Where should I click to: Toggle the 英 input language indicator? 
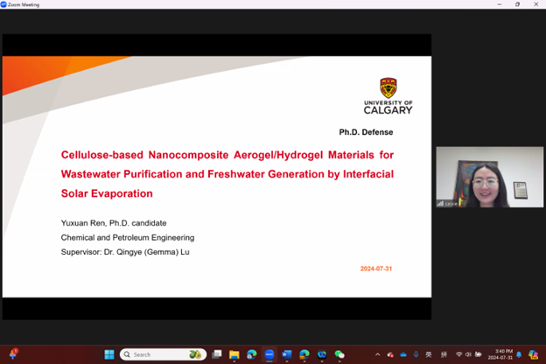pyautogui.click(x=429, y=354)
